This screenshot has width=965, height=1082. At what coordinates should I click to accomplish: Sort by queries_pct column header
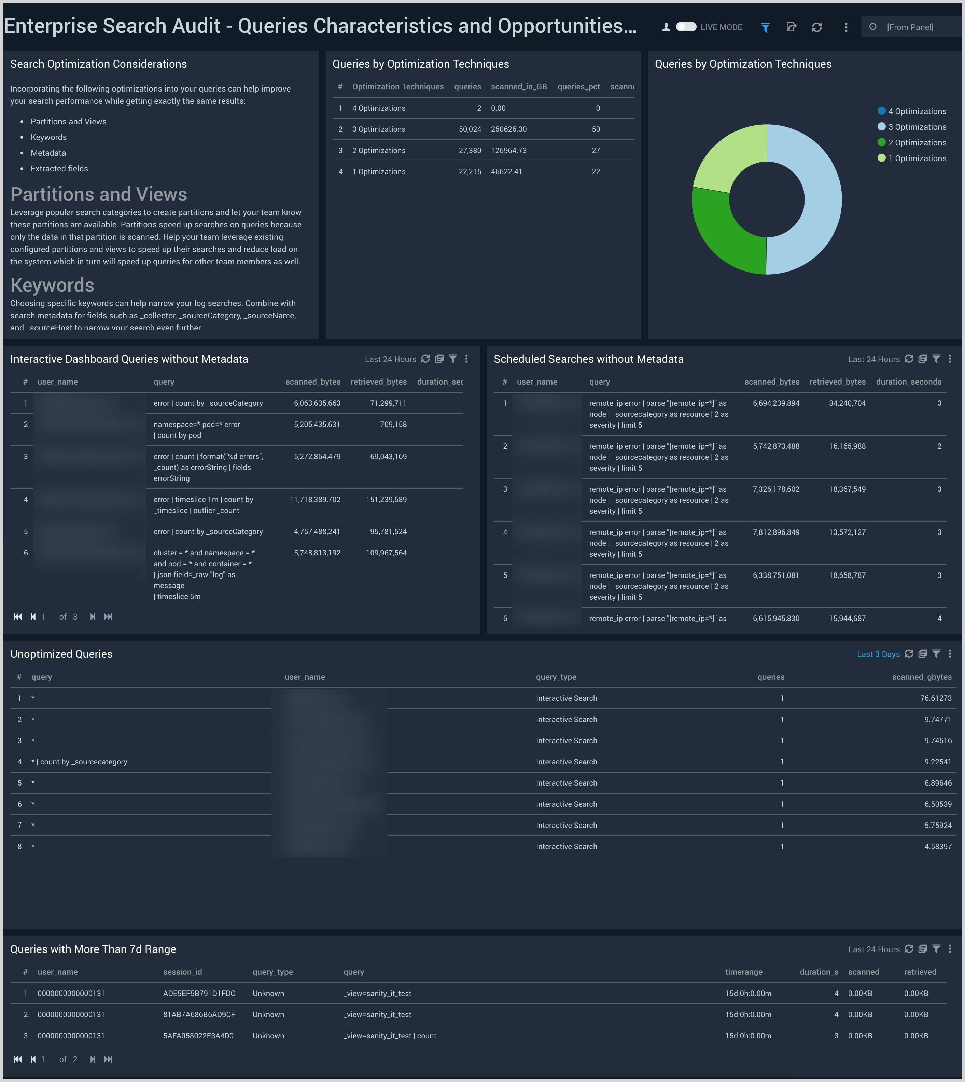coord(578,86)
